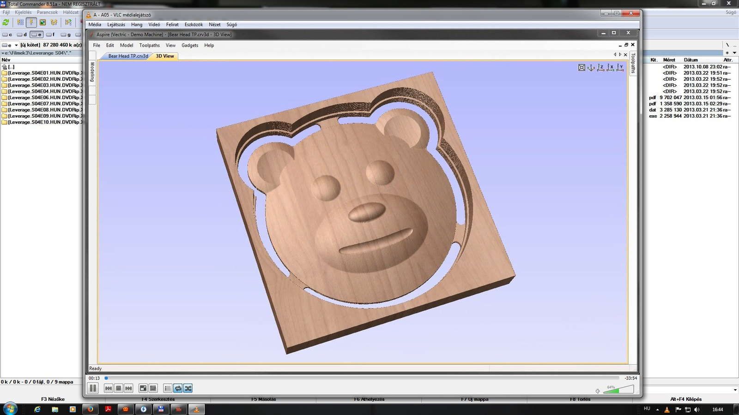Open VLC Lejátszás menu
The height and width of the screenshot is (415, 739).
point(116,24)
